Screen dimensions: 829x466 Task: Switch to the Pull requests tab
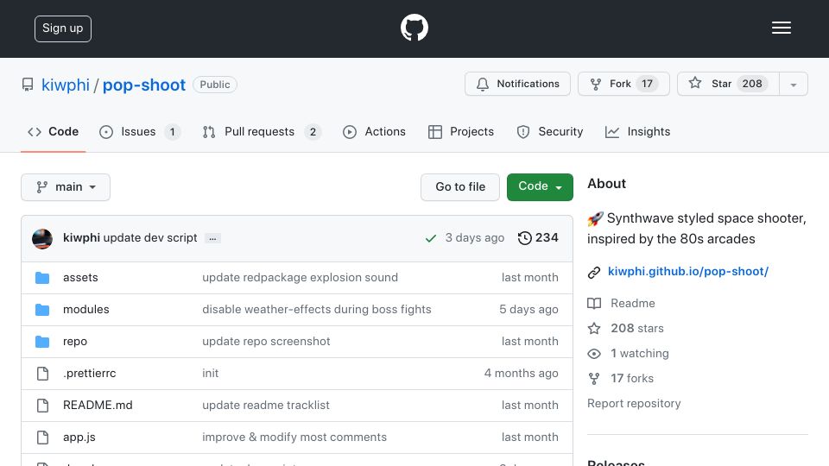[262, 131]
